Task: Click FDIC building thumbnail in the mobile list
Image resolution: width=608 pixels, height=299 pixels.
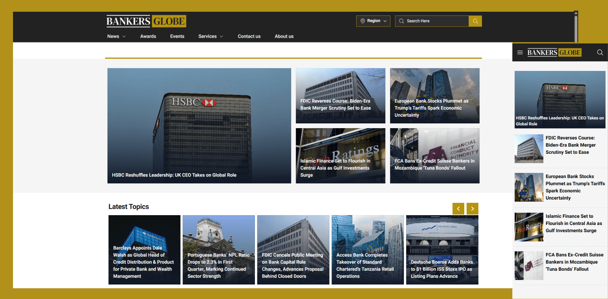Action: click(529, 149)
